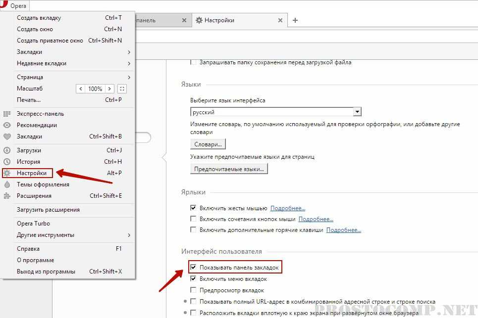Click the droplet icon beside Темы оформления
This screenshot has width=478, height=318.
click(7, 184)
